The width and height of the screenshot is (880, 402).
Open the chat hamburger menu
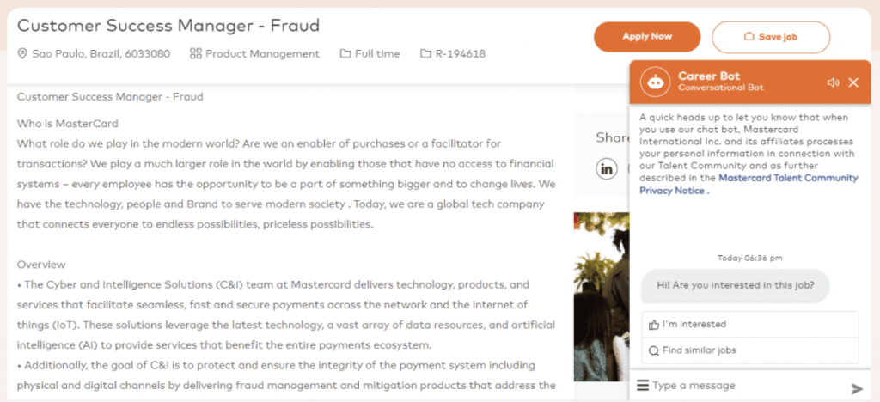click(x=643, y=386)
